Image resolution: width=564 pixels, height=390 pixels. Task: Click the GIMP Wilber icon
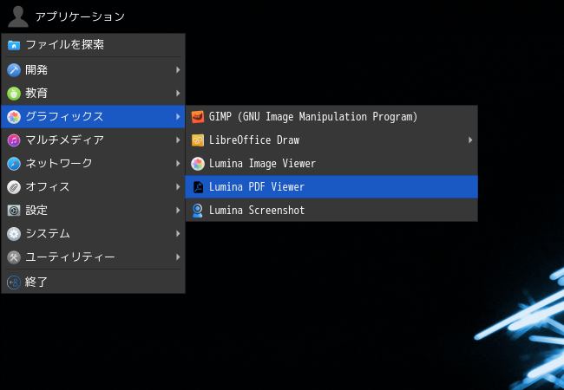point(198,117)
